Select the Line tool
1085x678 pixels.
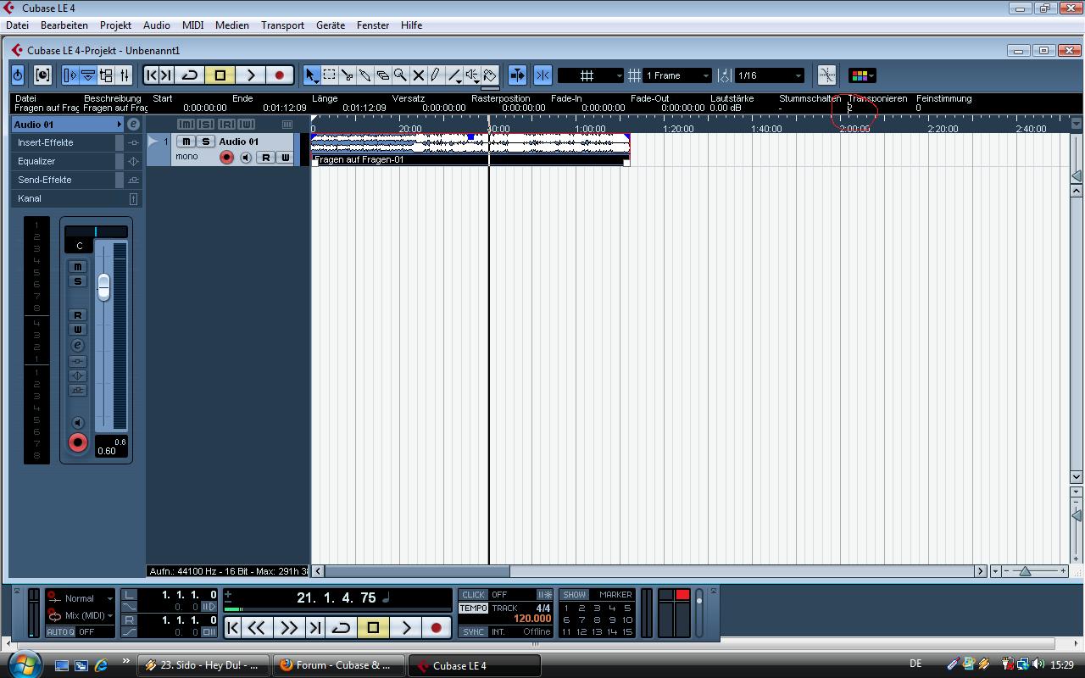[x=454, y=75]
